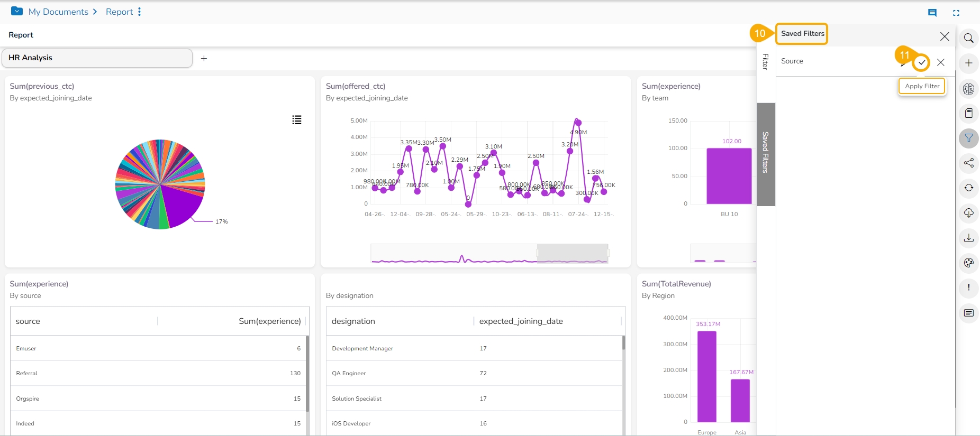Click the SD card storage icon
This screenshot has height=436, width=980.
(x=968, y=114)
